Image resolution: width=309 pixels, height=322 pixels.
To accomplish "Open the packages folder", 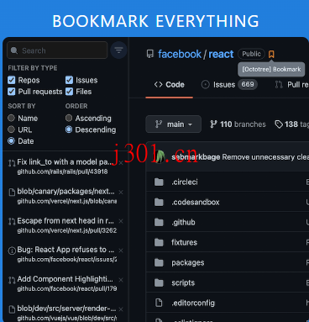I will point(188,263).
